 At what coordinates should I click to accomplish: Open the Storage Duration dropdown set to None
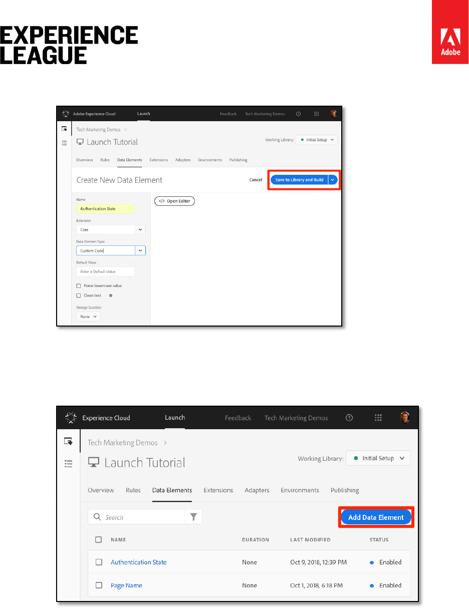click(88, 317)
